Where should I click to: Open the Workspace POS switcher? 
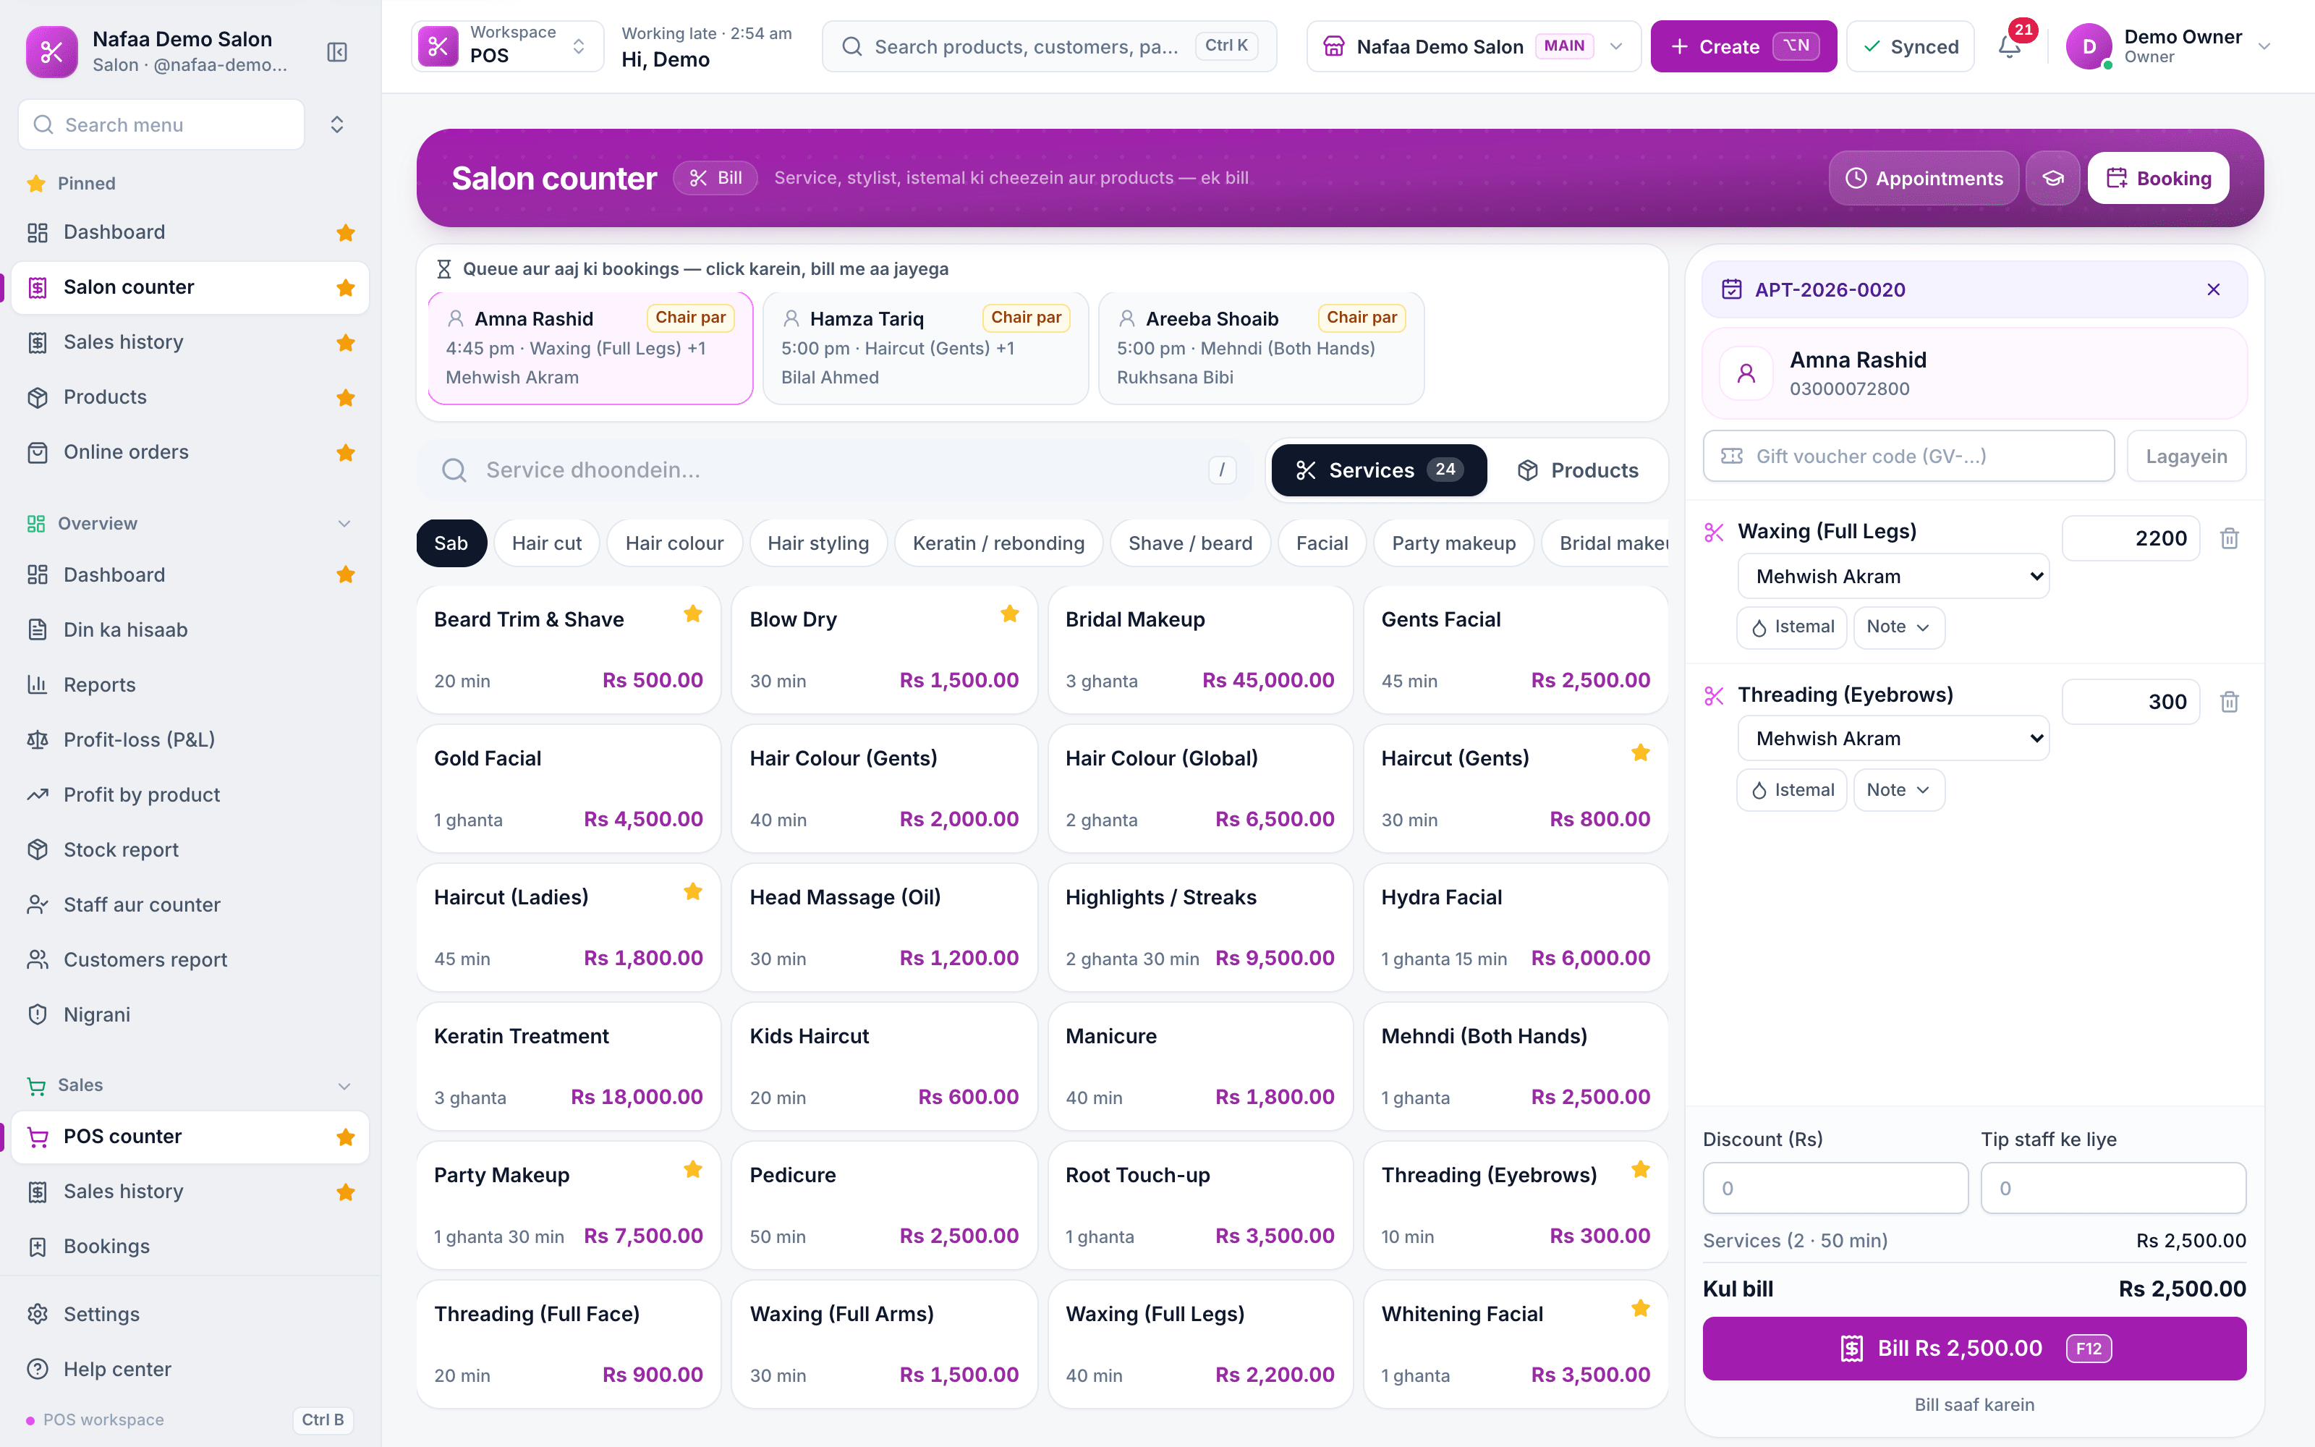click(507, 46)
